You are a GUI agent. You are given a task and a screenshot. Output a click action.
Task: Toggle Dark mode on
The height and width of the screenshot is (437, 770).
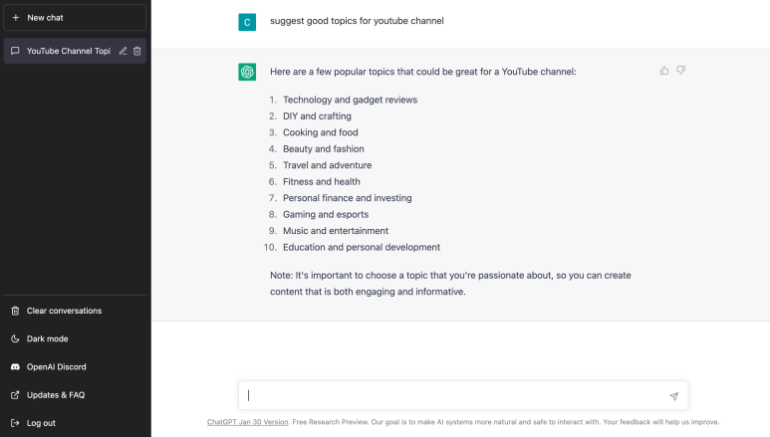[47, 338]
